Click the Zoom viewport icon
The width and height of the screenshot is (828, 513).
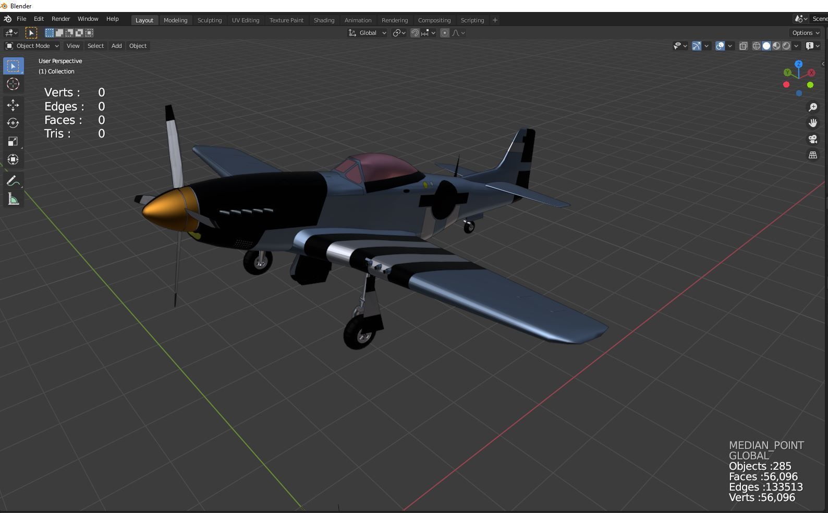(813, 107)
